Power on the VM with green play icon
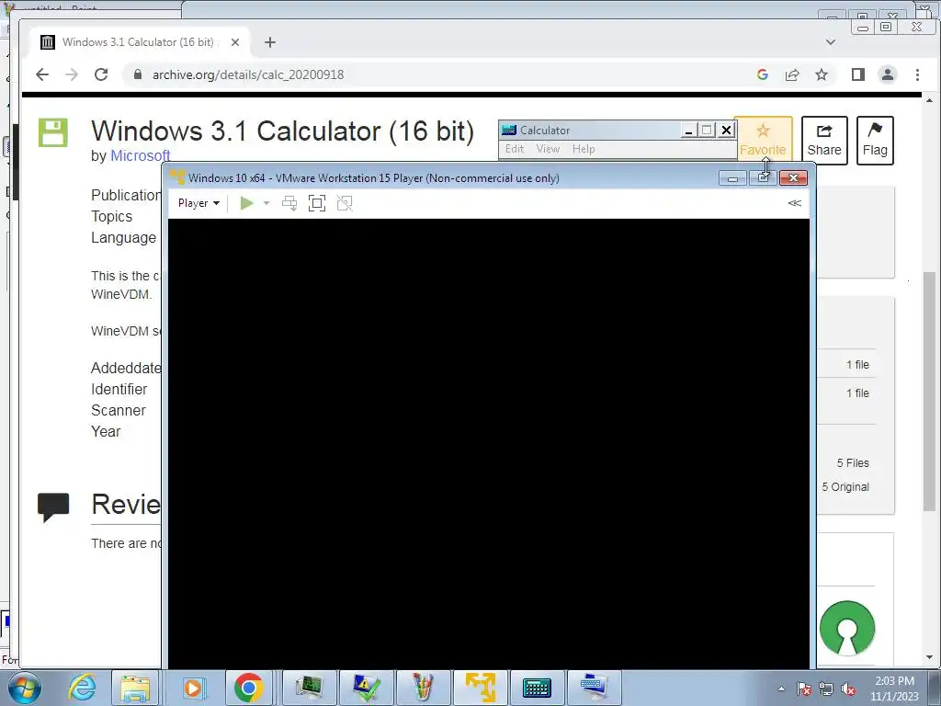 [246, 203]
